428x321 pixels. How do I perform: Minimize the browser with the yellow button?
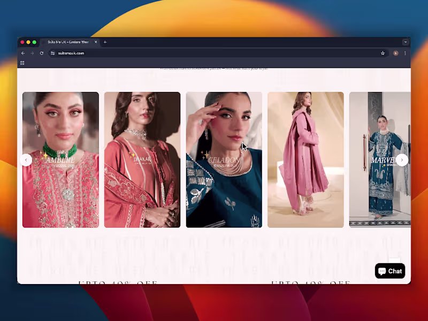(x=28, y=42)
